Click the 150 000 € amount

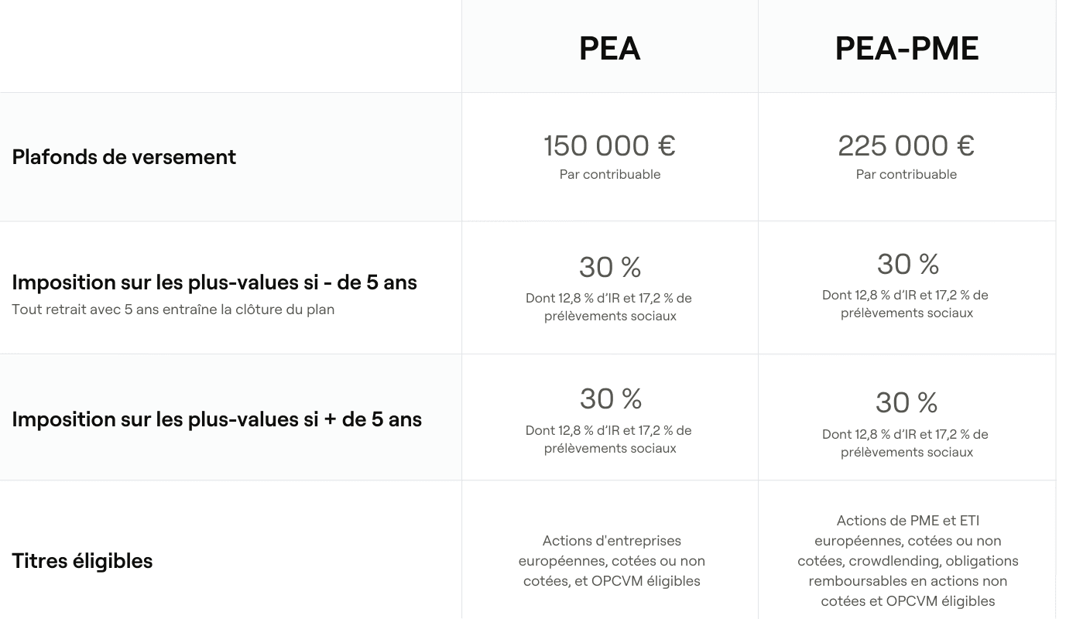pyautogui.click(x=610, y=145)
